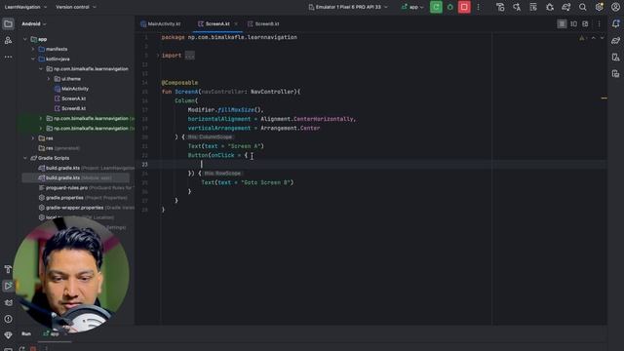
Task: Switch editor to Split view mode
Action: 573,23
